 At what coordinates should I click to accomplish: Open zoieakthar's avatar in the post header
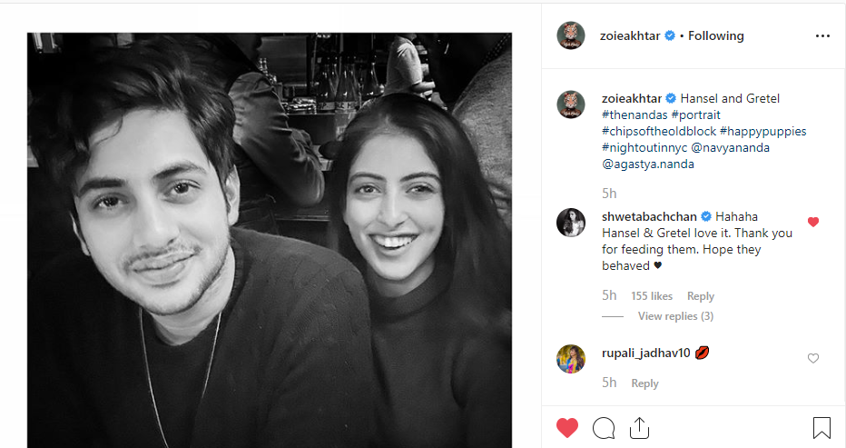click(571, 35)
